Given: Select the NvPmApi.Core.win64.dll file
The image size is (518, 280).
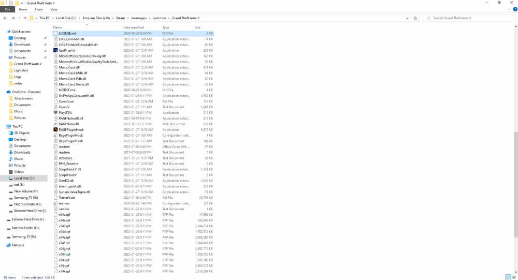Looking at the screenshot, I should coord(133,96).
